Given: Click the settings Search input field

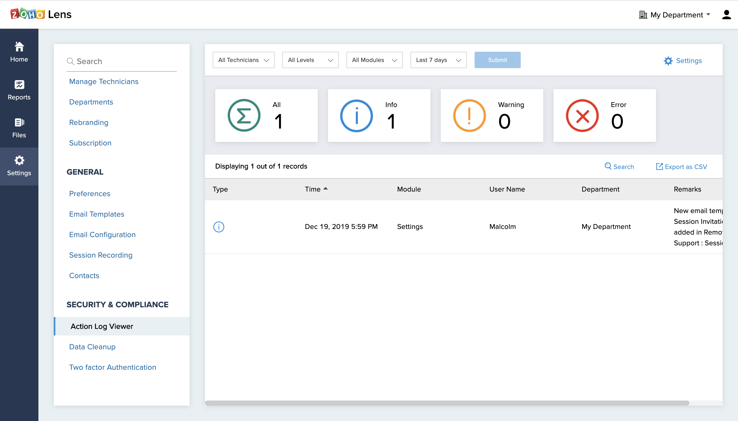Looking at the screenshot, I should pyautogui.click(x=124, y=61).
